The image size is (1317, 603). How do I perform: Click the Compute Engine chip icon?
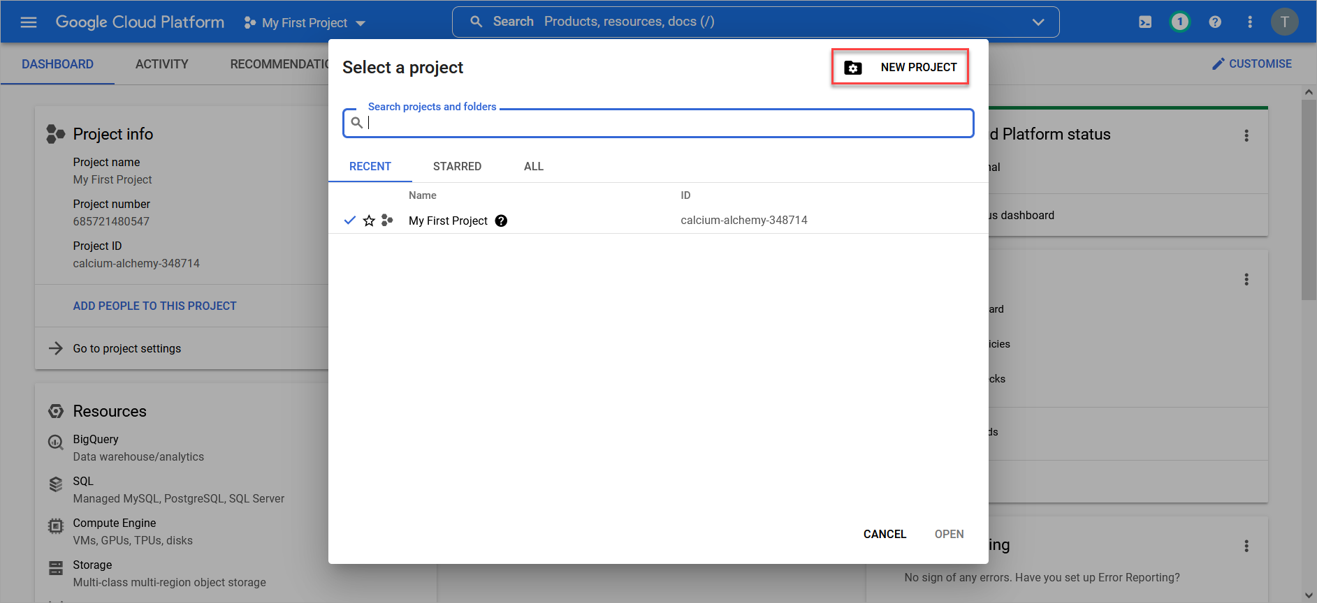click(x=56, y=526)
